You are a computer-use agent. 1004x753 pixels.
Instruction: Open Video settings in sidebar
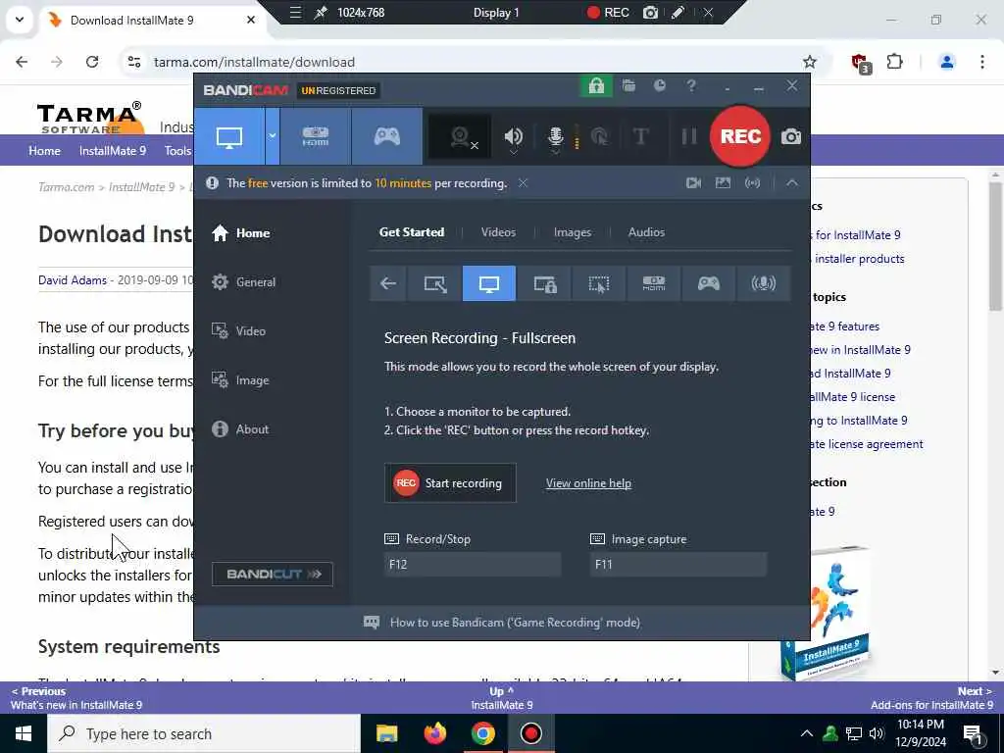[x=238, y=331]
